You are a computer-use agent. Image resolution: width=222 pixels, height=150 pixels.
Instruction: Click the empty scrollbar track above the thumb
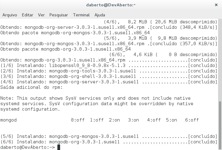pyautogui.click(x=220, y=61)
